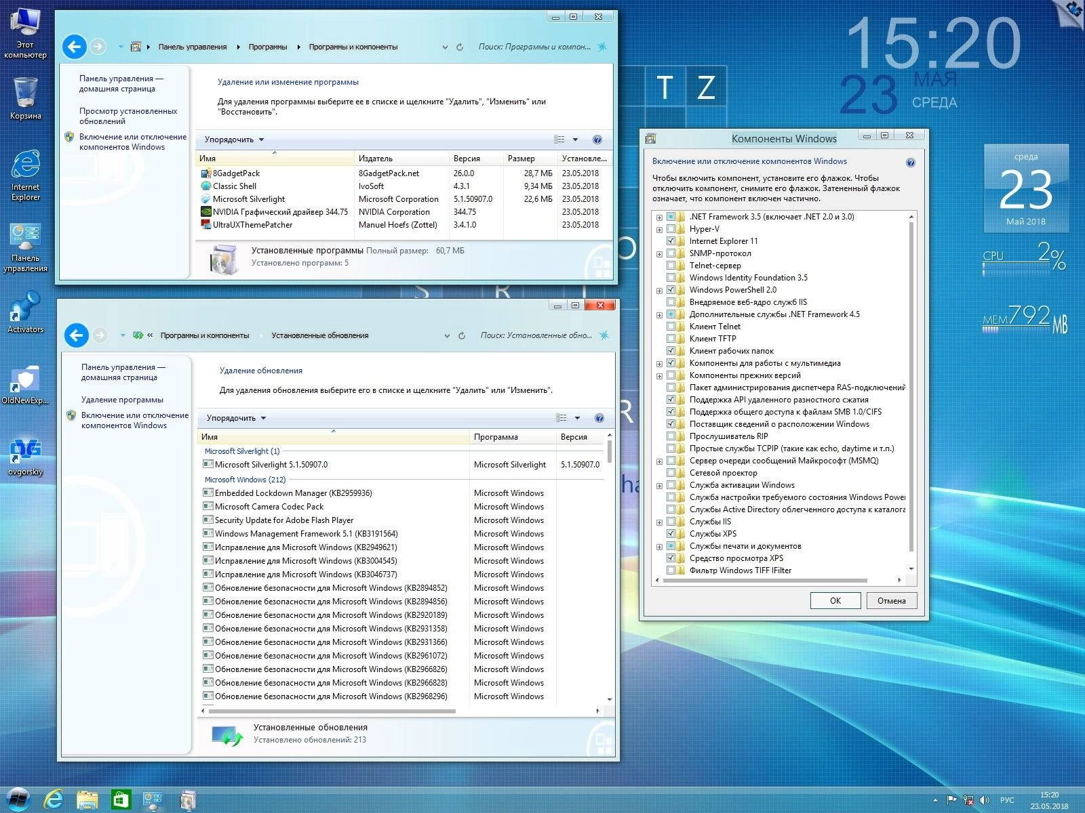Screen dimensions: 1085x813
Task: Click help icon in Компоненты Windows dialog
Action: point(911,162)
